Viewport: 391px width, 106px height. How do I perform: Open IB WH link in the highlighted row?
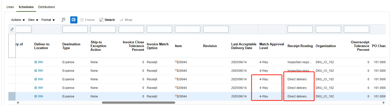(39, 96)
